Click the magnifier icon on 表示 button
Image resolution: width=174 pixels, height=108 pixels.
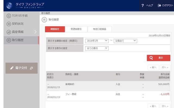click(x=151, y=58)
